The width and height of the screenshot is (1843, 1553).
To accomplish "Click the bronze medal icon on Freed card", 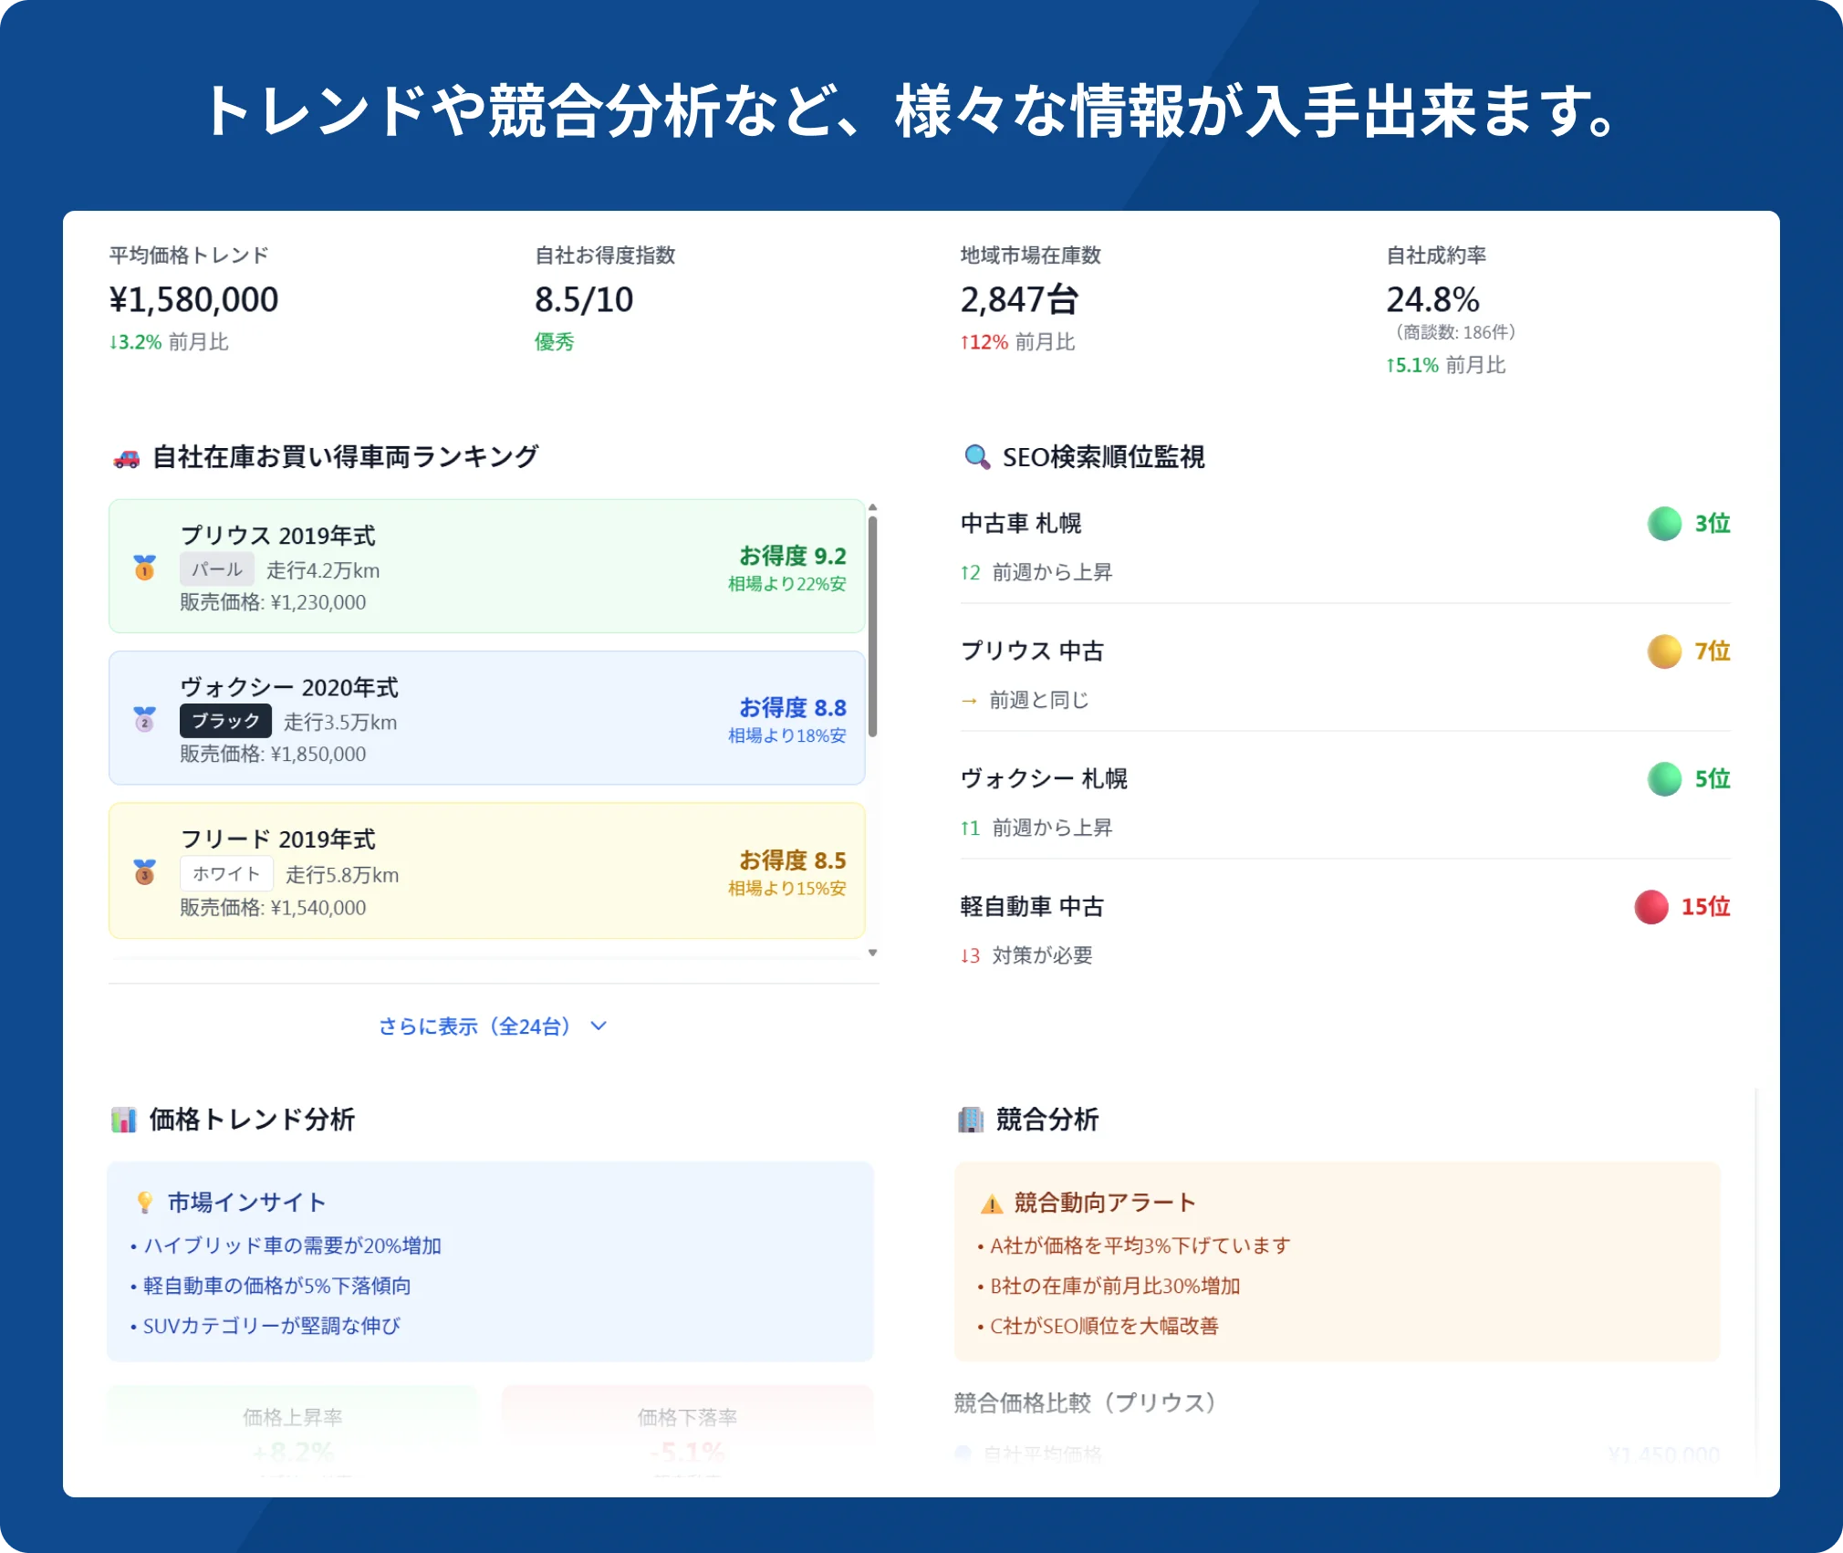I will click(x=145, y=872).
